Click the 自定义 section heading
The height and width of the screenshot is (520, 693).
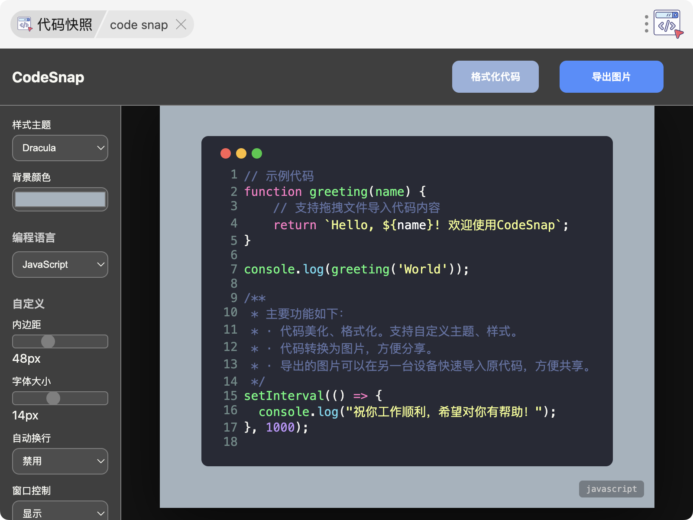click(29, 304)
